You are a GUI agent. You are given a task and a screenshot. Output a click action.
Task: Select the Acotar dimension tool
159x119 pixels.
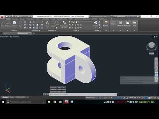(x=53, y=24)
